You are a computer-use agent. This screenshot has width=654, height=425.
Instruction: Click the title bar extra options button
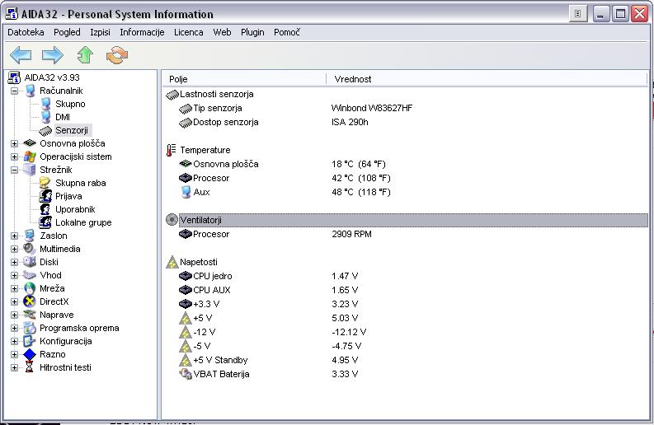577,14
